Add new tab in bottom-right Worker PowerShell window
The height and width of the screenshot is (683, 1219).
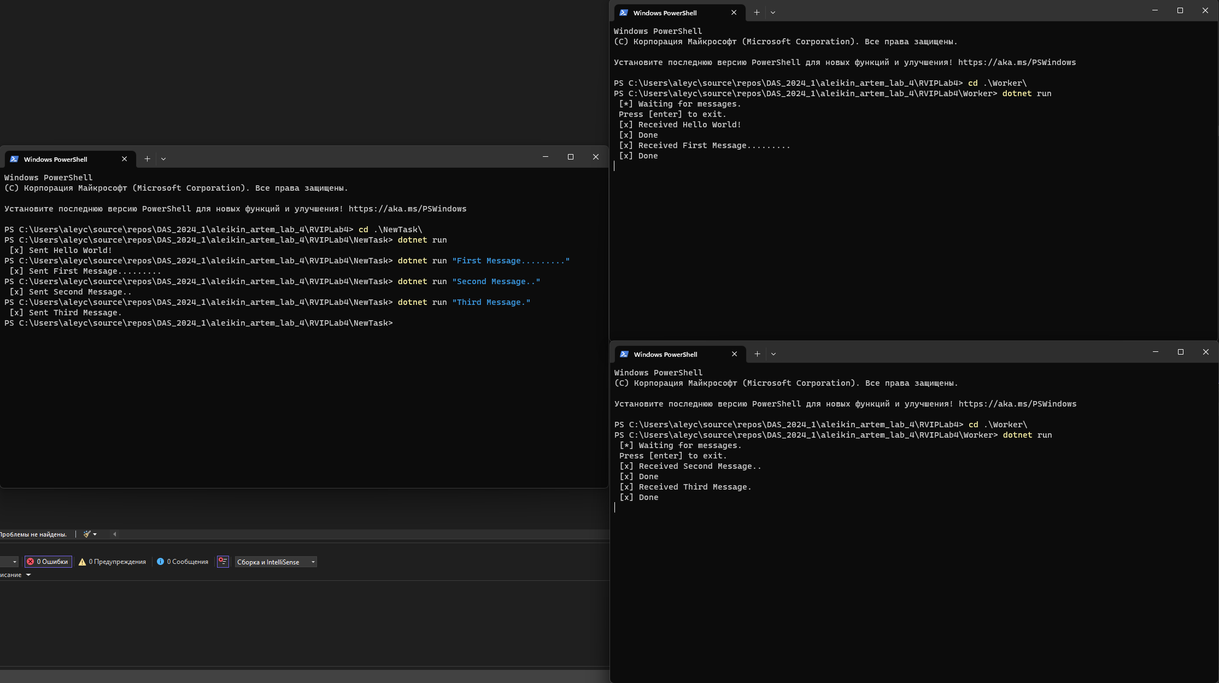coord(757,354)
